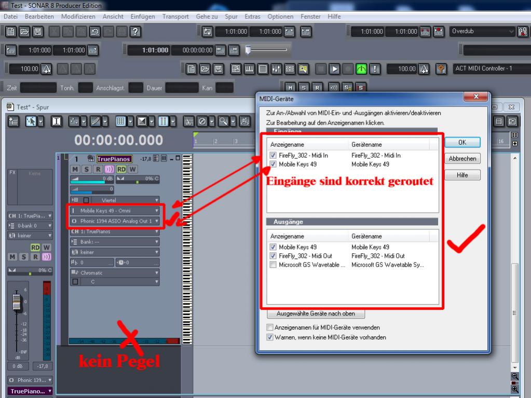Screen dimensions: 531x398
Task: Click Ausgewählte Geräte nach oben button
Action: 316,314
